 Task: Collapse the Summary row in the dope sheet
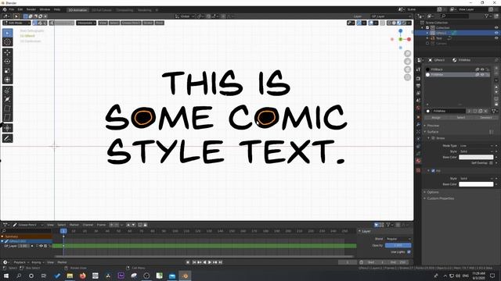(x=2, y=237)
